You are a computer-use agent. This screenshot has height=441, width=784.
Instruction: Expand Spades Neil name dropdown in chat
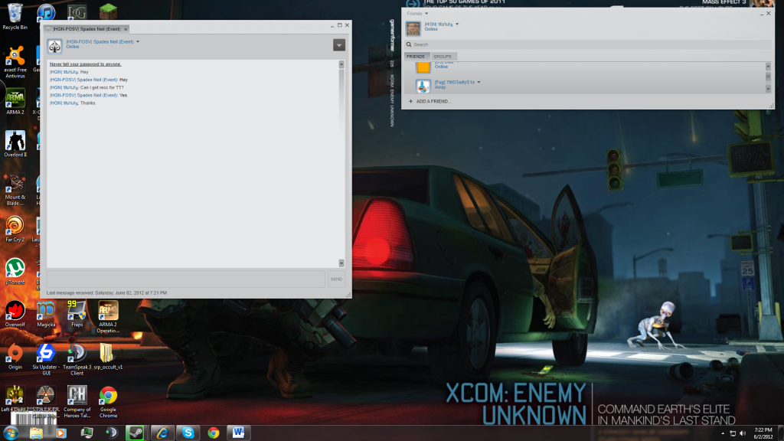point(138,42)
